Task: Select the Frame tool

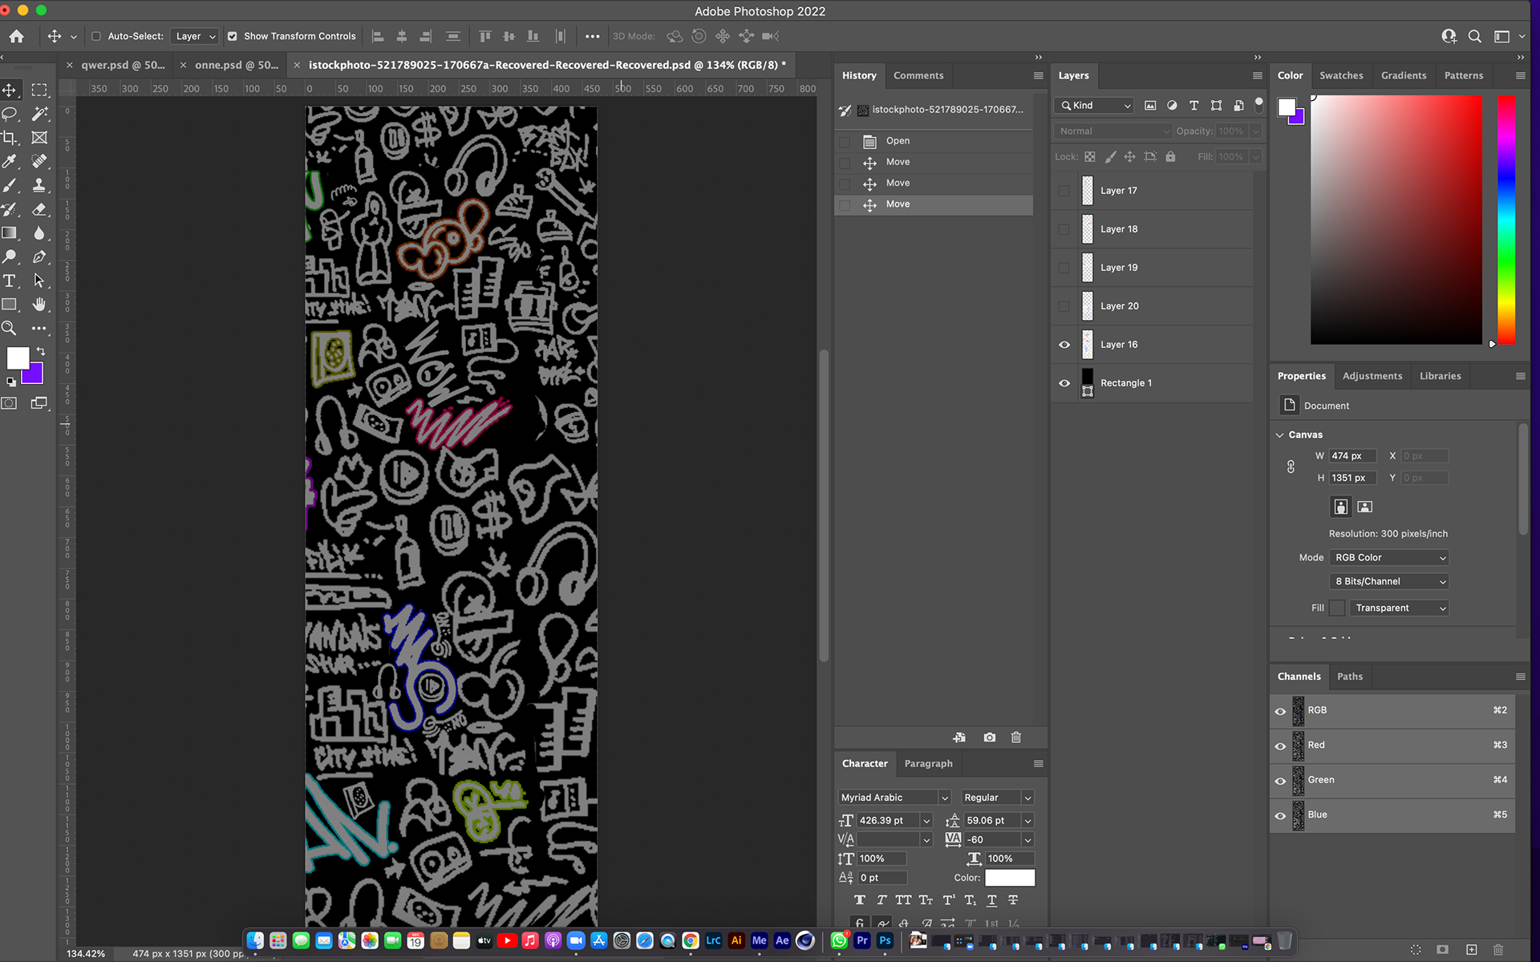Action: pyautogui.click(x=39, y=138)
